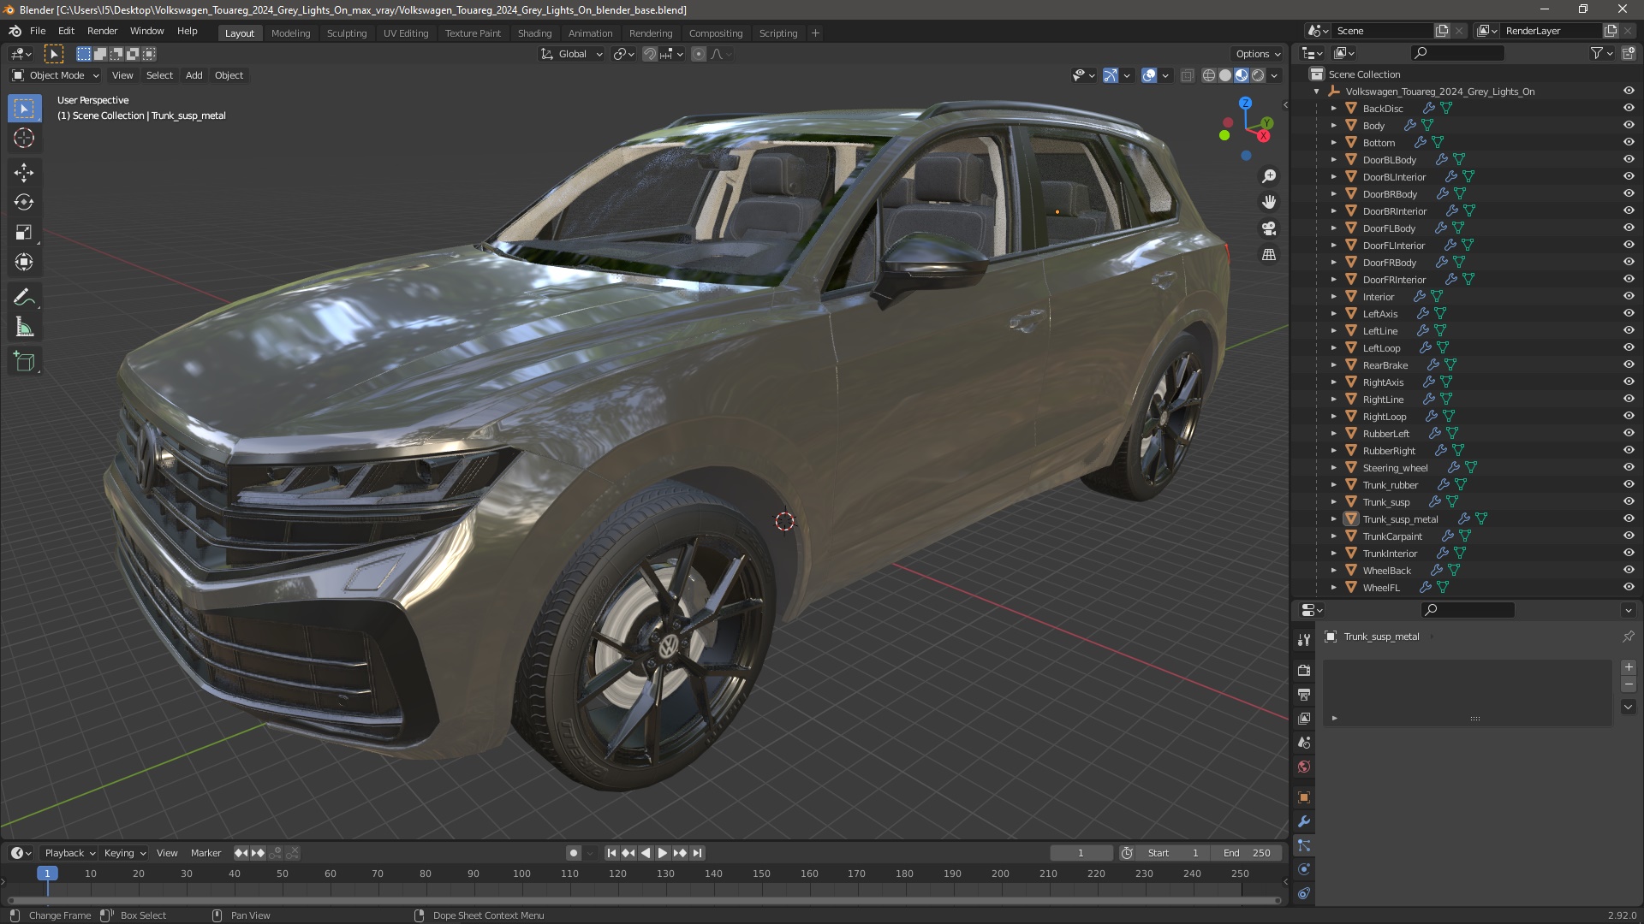
Task: Select the Rotate tool
Action: (x=24, y=203)
